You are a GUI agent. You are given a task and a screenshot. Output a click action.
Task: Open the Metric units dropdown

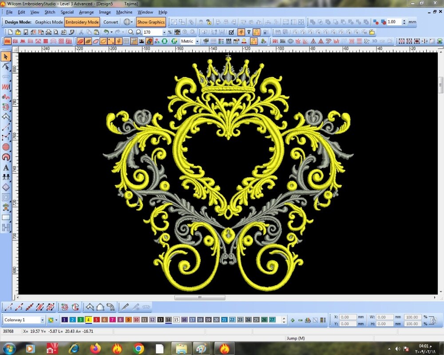(x=197, y=41)
